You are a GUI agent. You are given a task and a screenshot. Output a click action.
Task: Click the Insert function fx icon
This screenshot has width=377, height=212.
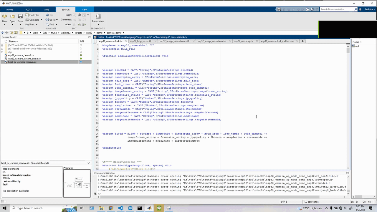click(x=79, y=15)
